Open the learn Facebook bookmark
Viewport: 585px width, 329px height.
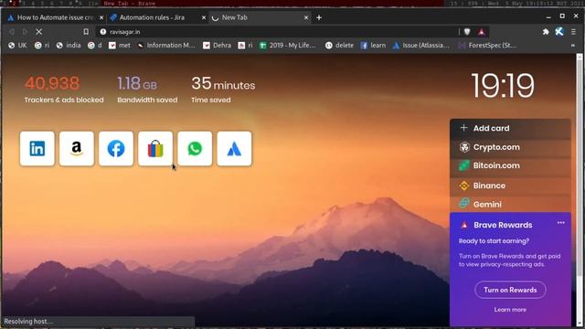373,45
